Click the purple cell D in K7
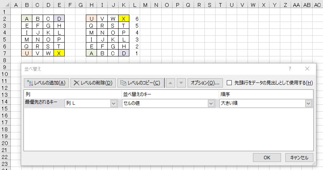The image size is (323, 170). click(x=124, y=53)
